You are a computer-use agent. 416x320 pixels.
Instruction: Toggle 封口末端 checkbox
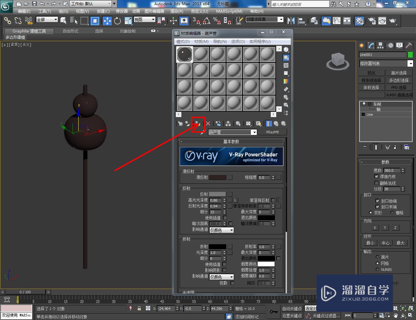click(377, 207)
